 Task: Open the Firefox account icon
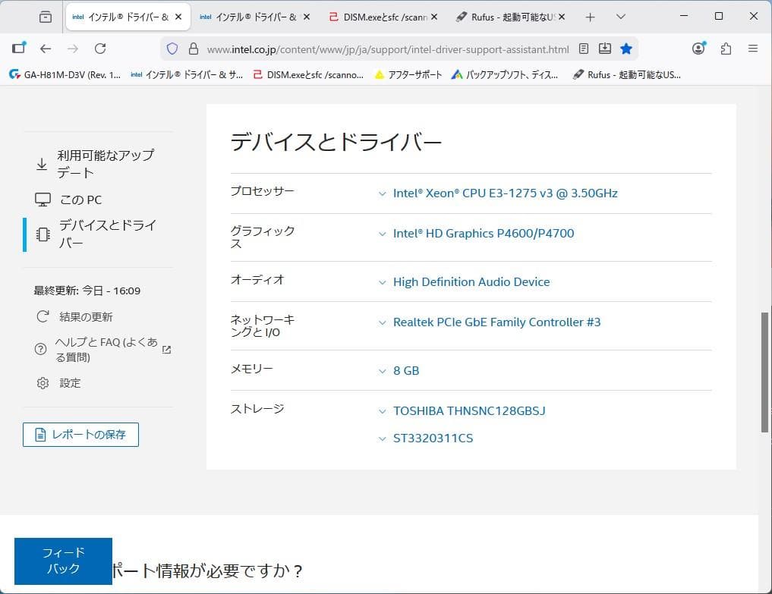[698, 49]
